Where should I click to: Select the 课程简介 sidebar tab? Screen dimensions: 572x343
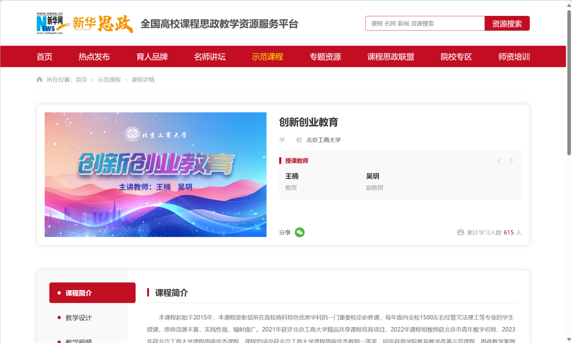click(92, 292)
